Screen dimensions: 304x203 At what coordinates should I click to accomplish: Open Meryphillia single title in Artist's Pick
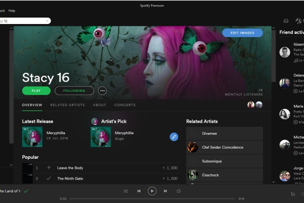click(124, 133)
